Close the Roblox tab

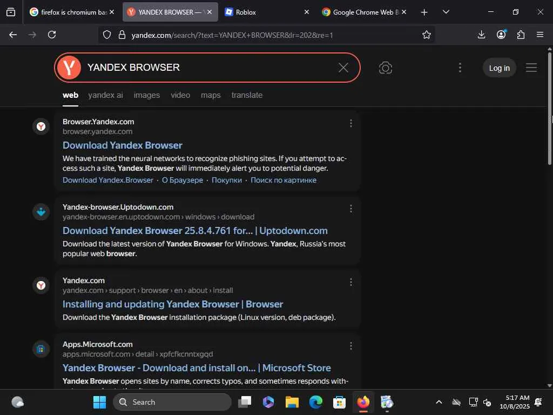tap(307, 12)
